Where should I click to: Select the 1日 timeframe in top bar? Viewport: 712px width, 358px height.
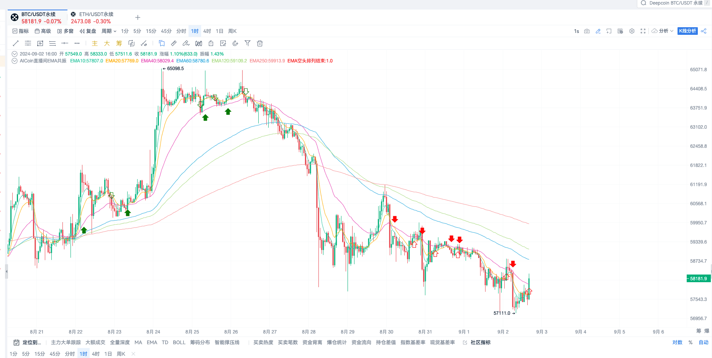coord(219,31)
